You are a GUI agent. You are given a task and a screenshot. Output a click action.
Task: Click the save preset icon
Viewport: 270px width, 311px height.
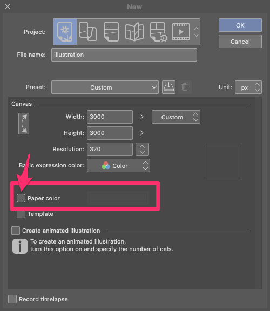168,87
